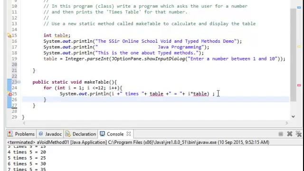304x171 pixels.
Task: Open the Problems tab
Action: 21,134
